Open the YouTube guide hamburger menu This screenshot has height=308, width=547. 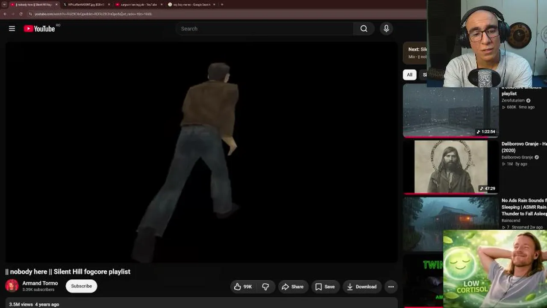[x=12, y=29]
